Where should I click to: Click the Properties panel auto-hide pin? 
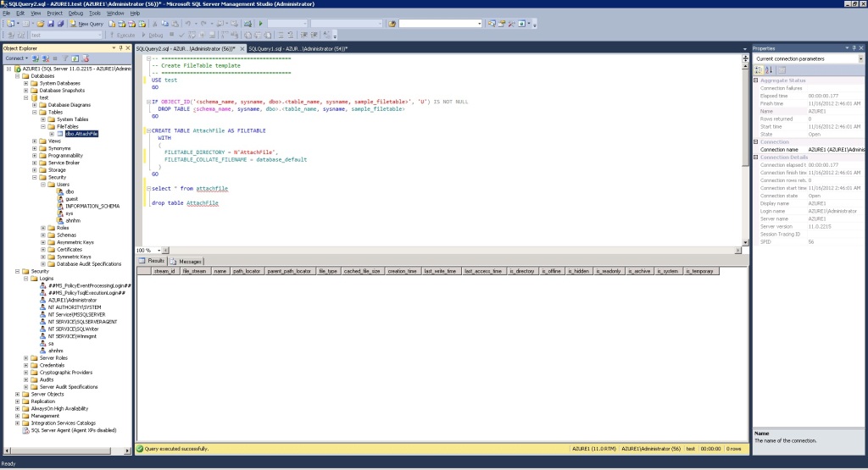point(854,48)
